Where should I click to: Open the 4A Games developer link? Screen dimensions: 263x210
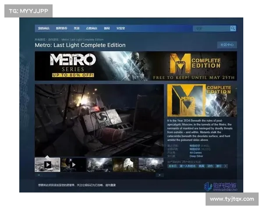pyautogui.click(x=195, y=153)
